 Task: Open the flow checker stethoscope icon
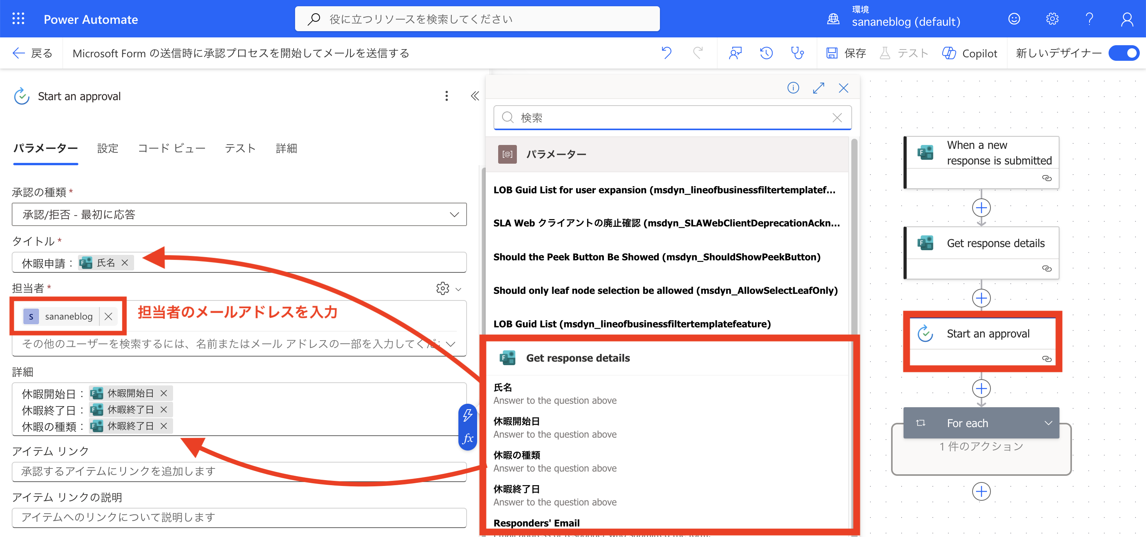(x=797, y=53)
